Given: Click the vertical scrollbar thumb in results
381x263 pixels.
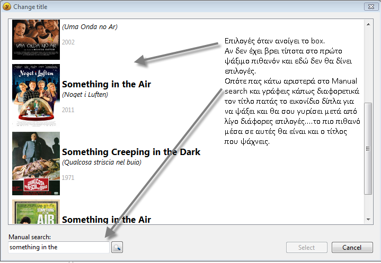Looking at the screenshot, I should click(368, 149).
